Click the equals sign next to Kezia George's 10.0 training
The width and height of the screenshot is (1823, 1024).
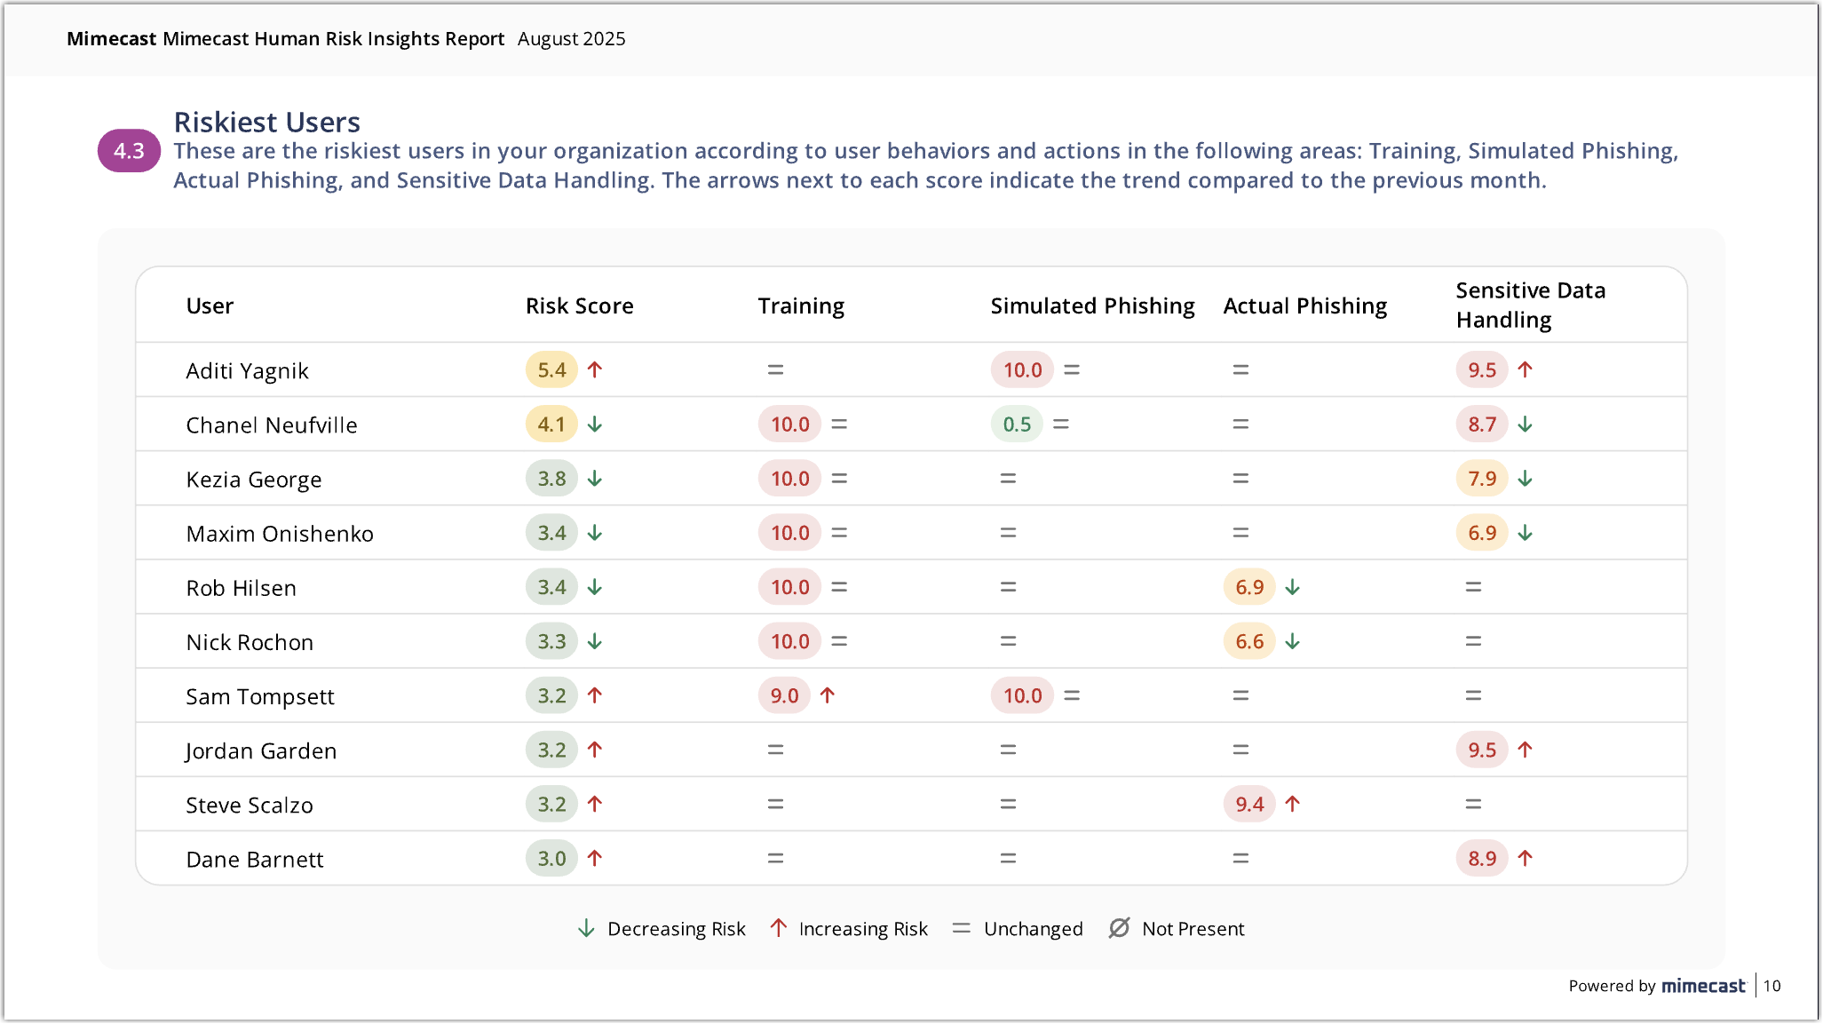point(839,479)
